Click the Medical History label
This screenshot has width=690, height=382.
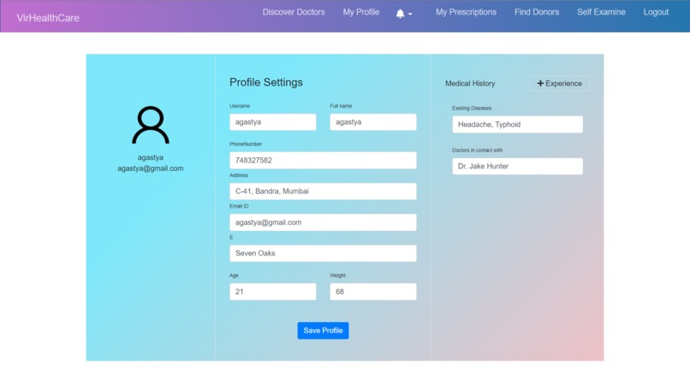[470, 84]
